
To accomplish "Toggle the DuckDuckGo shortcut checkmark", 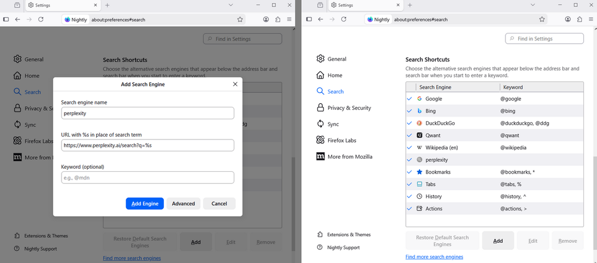I will click(409, 123).
